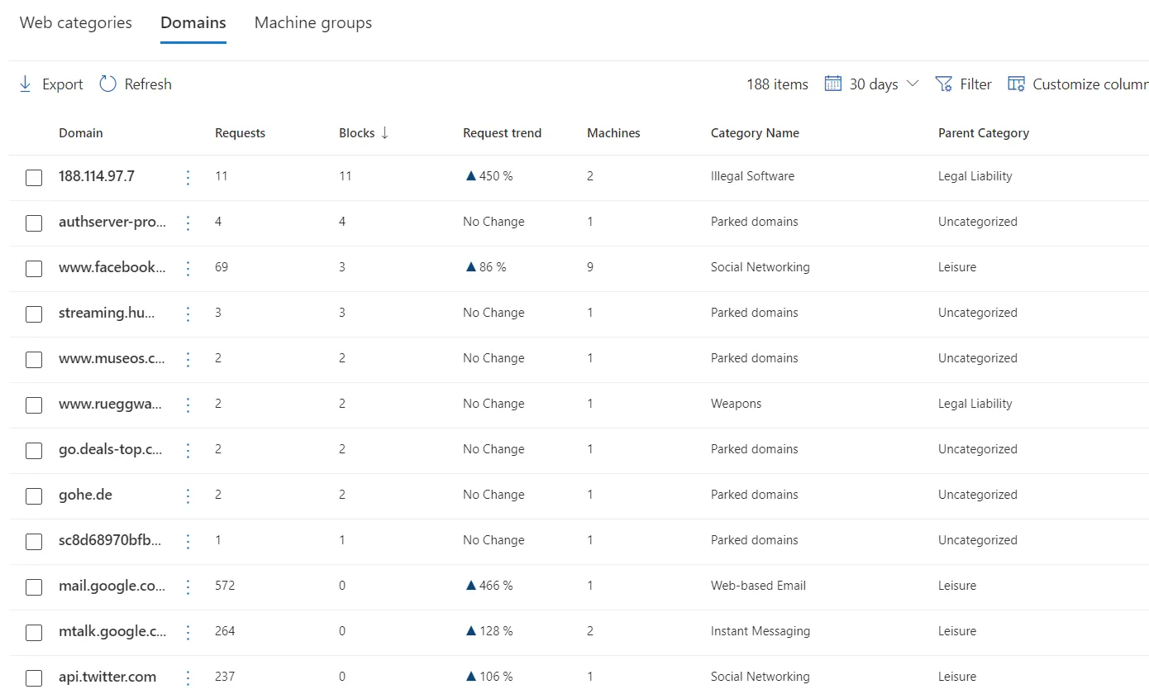Click the Export download arrow icon

tap(25, 84)
